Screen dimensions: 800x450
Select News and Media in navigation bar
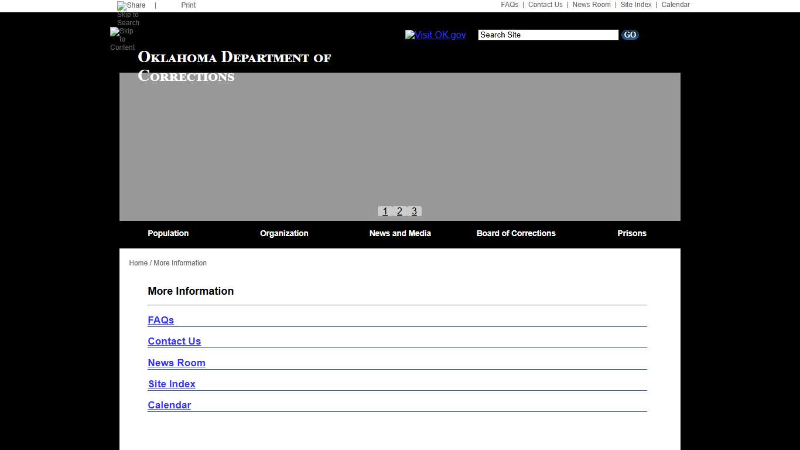pos(400,233)
